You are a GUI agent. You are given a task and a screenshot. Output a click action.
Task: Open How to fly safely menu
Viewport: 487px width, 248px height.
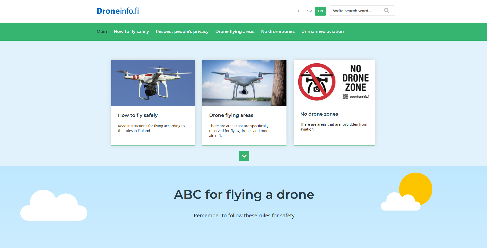[131, 31]
